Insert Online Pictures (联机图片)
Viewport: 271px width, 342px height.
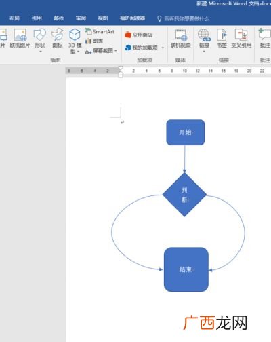tap(20, 38)
